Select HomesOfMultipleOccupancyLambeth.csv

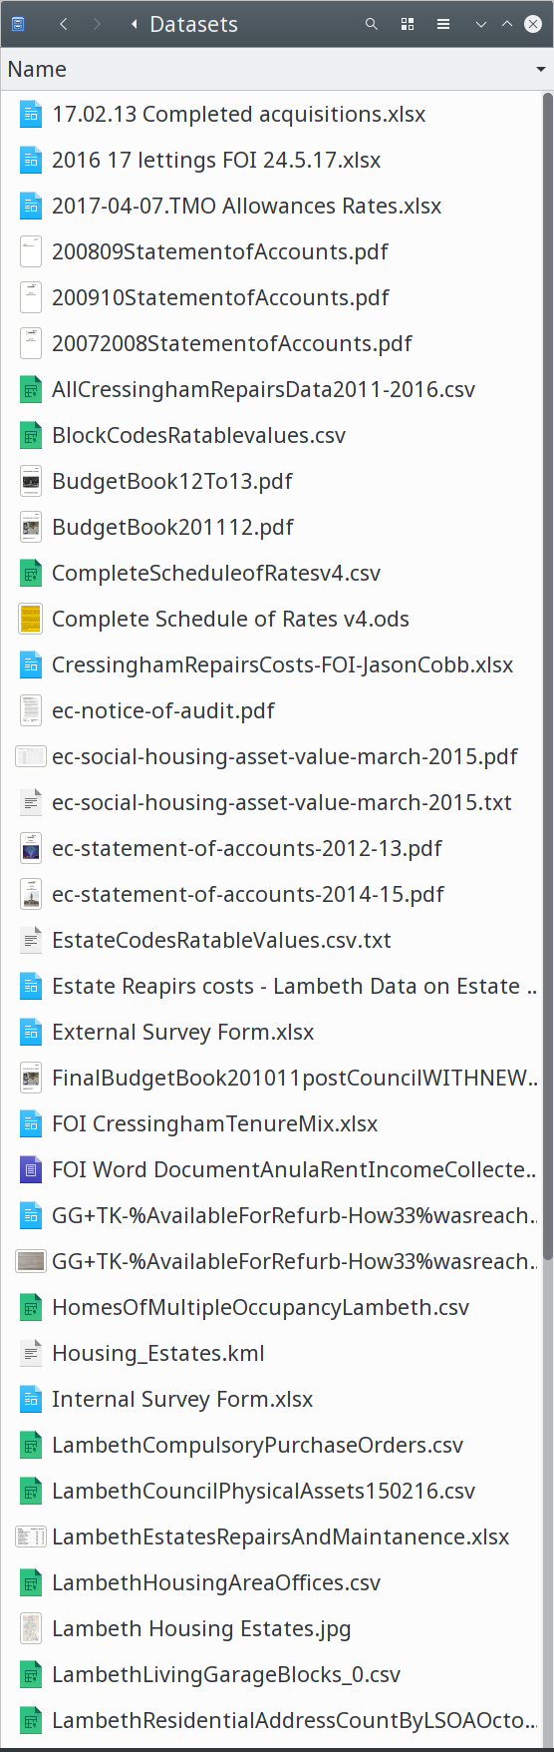point(260,1307)
